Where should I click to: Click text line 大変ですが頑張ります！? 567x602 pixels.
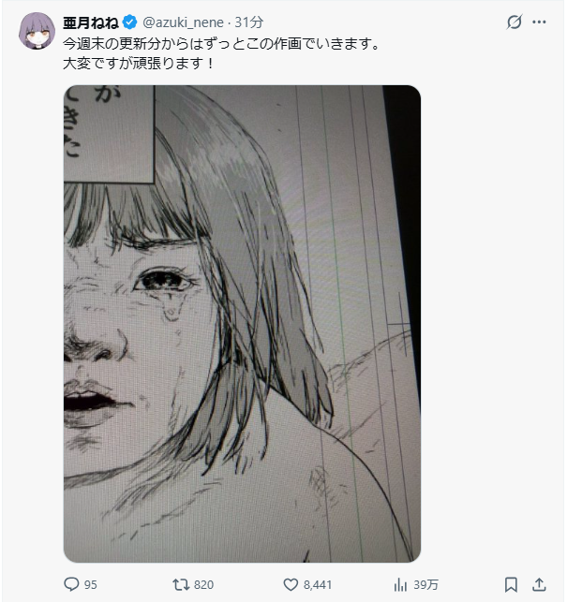pos(140,64)
